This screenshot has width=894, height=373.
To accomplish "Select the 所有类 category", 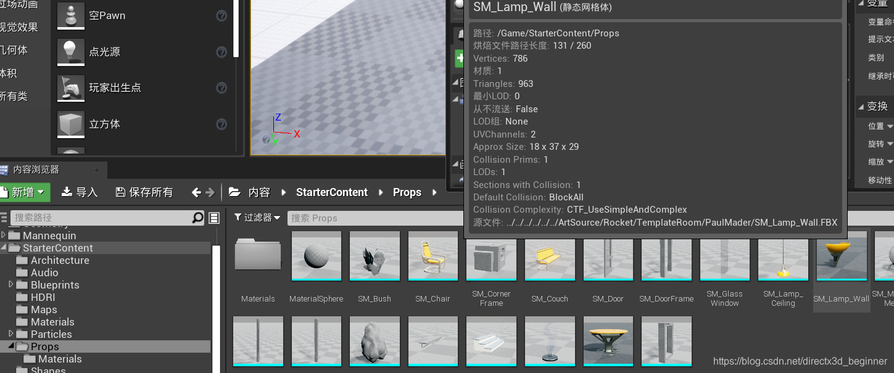I will coord(14,96).
